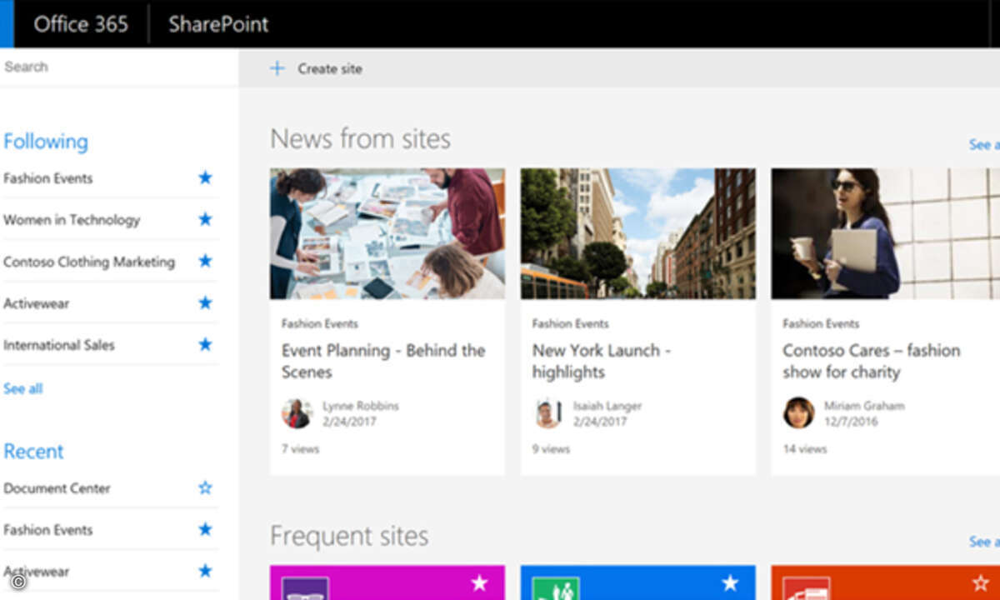This screenshot has width=1000, height=600.
Task: Click the Frequent sites heading
Action: 349,536
